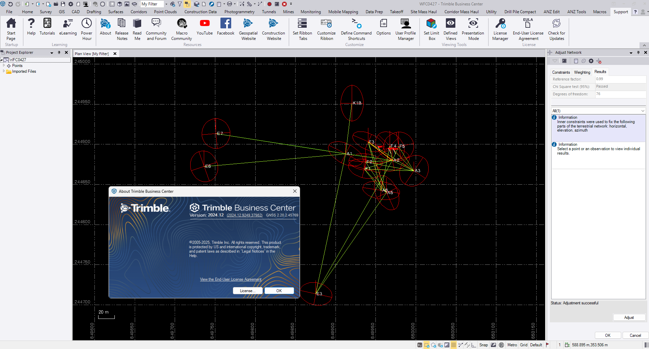Open End-User License Agreement from ribbon
The image size is (649, 349).
pyautogui.click(x=528, y=29)
